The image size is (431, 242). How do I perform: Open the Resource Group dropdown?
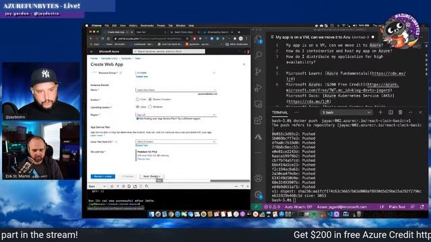point(176,73)
